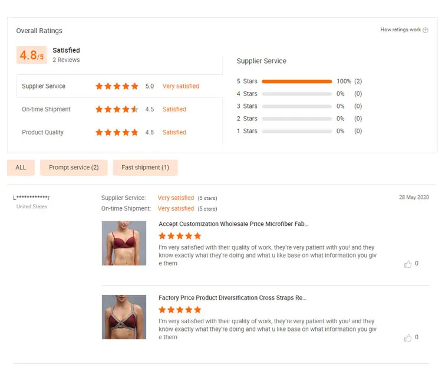The image size is (442, 374).
Task: Click the cross straps review's stars
Action: [x=180, y=310]
